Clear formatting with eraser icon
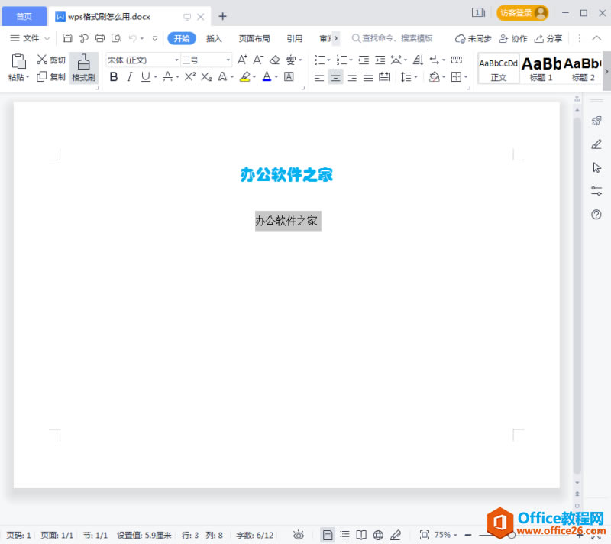Screen dimensions: 611x544 tap(275, 60)
